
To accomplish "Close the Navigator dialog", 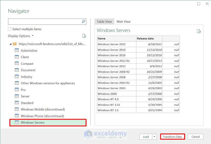I will (x=207, y=4).
